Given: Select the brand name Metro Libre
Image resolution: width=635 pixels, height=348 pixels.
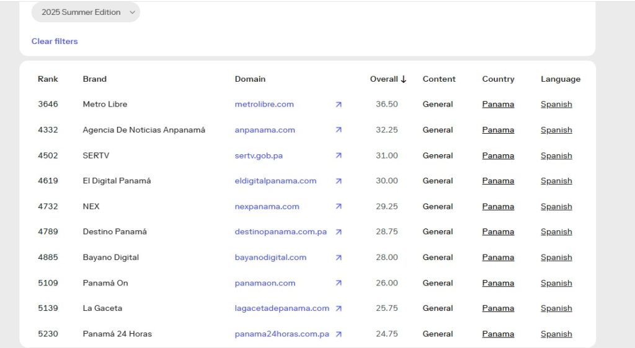Looking at the screenshot, I should pos(105,104).
